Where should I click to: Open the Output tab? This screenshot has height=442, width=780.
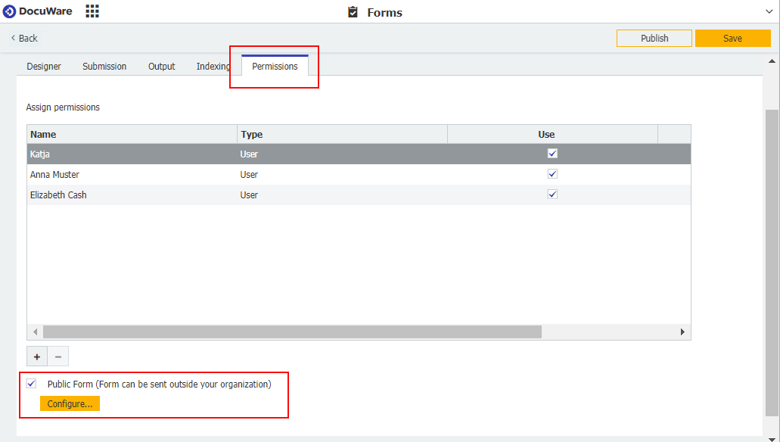[x=161, y=67]
